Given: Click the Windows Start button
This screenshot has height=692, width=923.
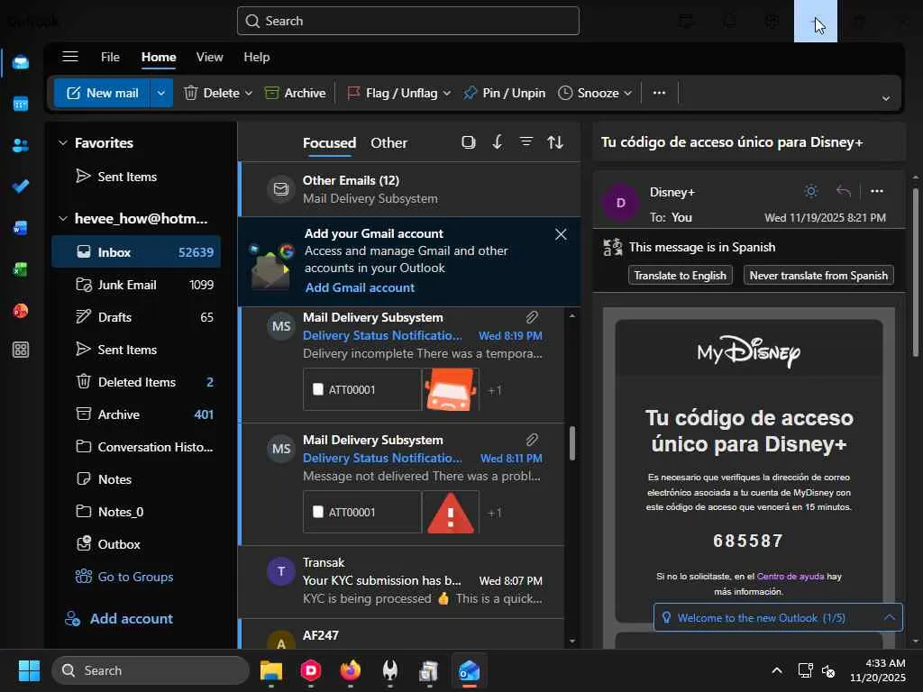Looking at the screenshot, I should [29, 670].
